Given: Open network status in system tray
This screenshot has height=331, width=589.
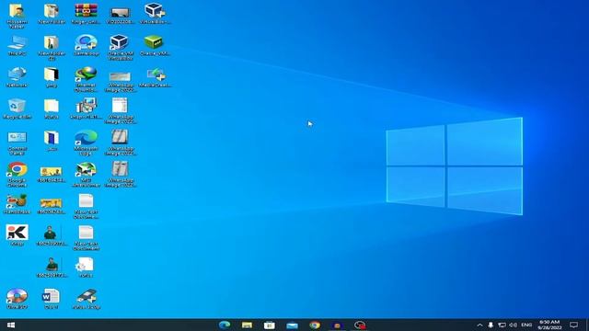Looking at the screenshot, I should (502, 325).
